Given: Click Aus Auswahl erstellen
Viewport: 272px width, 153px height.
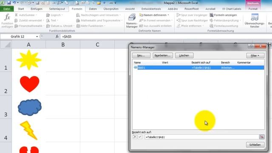Looking at the screenshot, I should (x=156, y=26).
